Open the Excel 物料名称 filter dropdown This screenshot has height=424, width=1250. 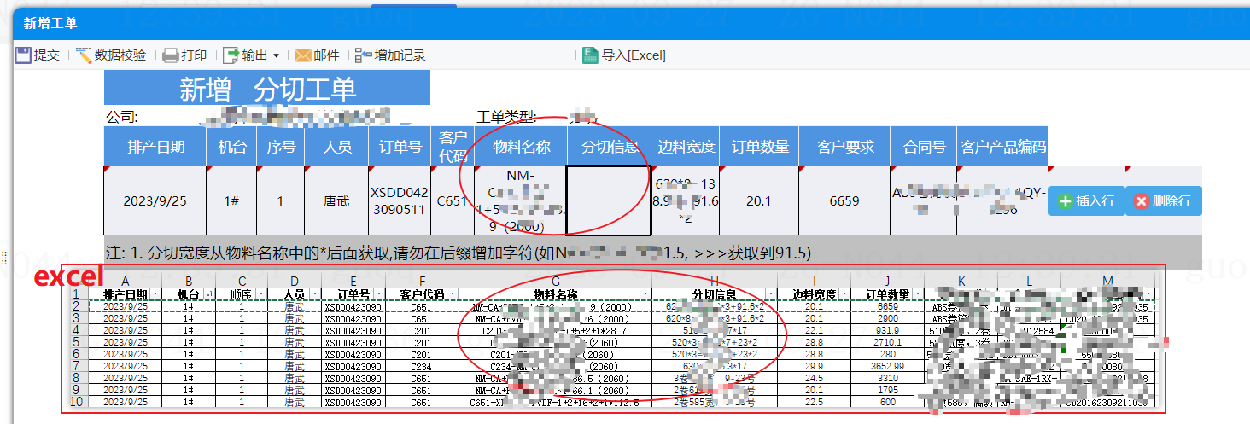tap(645, 293)
